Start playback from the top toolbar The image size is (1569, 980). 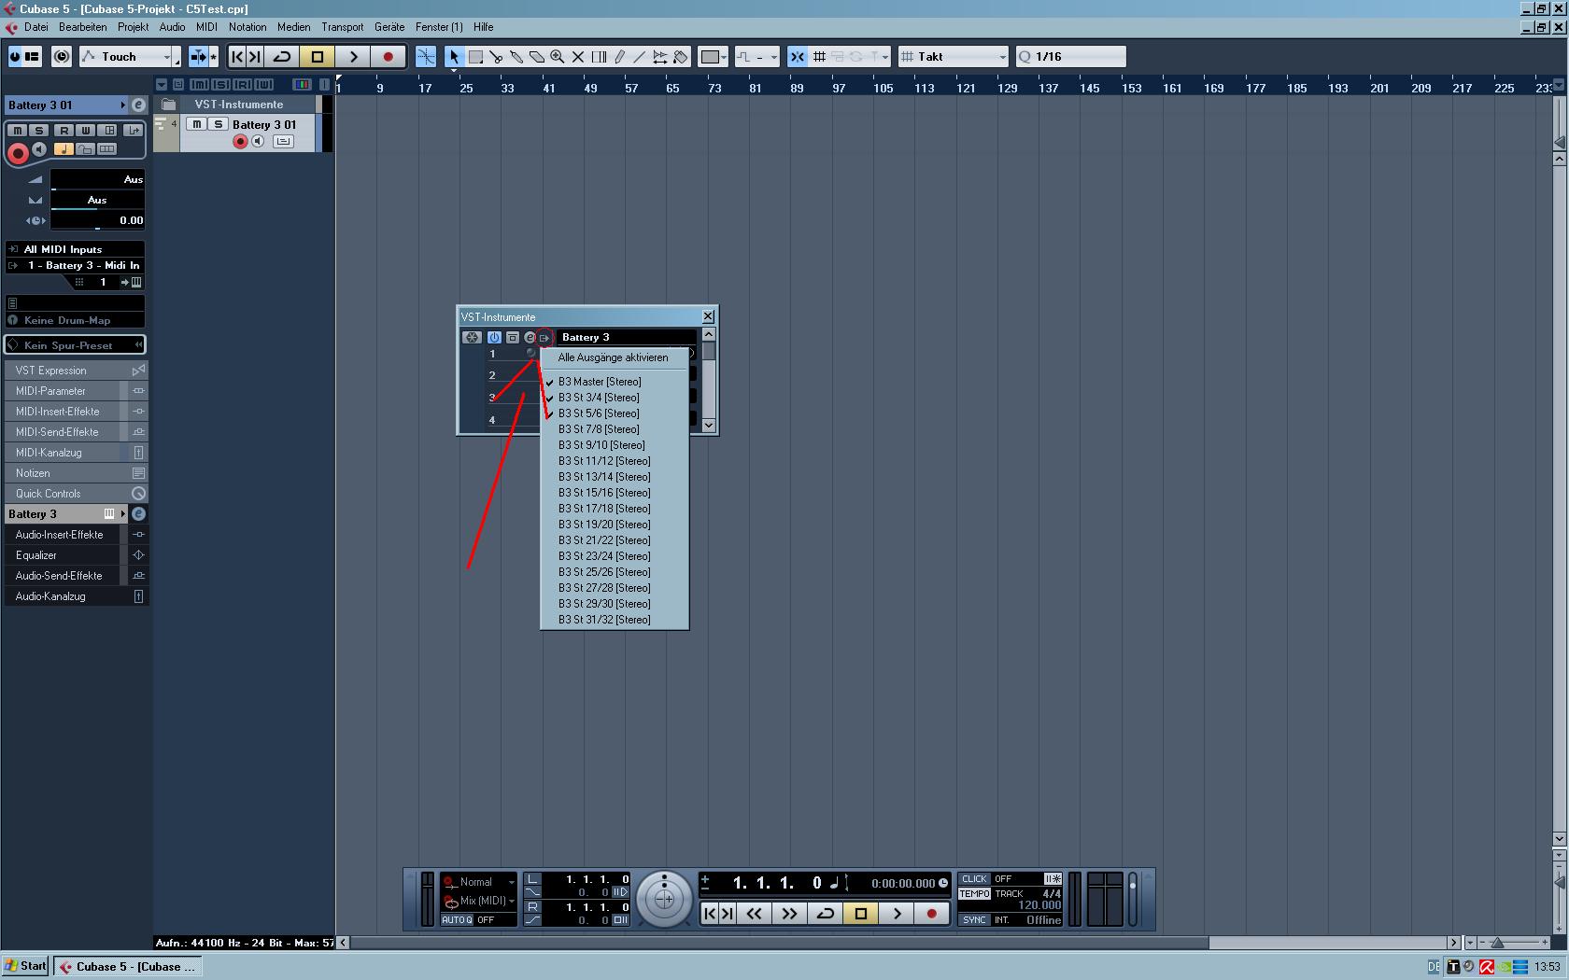coord(353,57)
